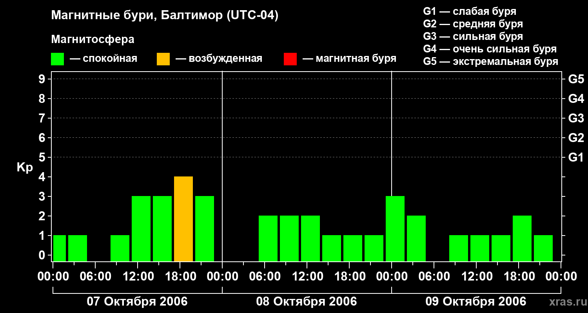Click the chart title 'Магнитные бури, Балтимор (UTC-04)'
Screen dimensions: 588x313
[x=165, y=16]
